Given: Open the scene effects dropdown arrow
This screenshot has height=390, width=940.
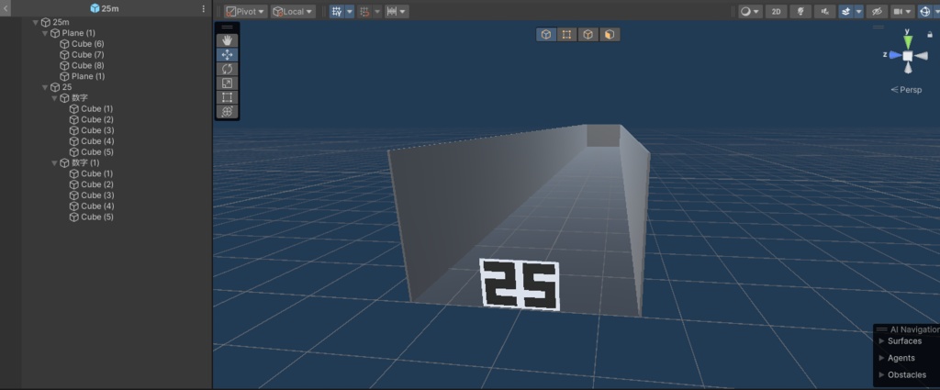Looking at the screenshot, I should [859, 11].
